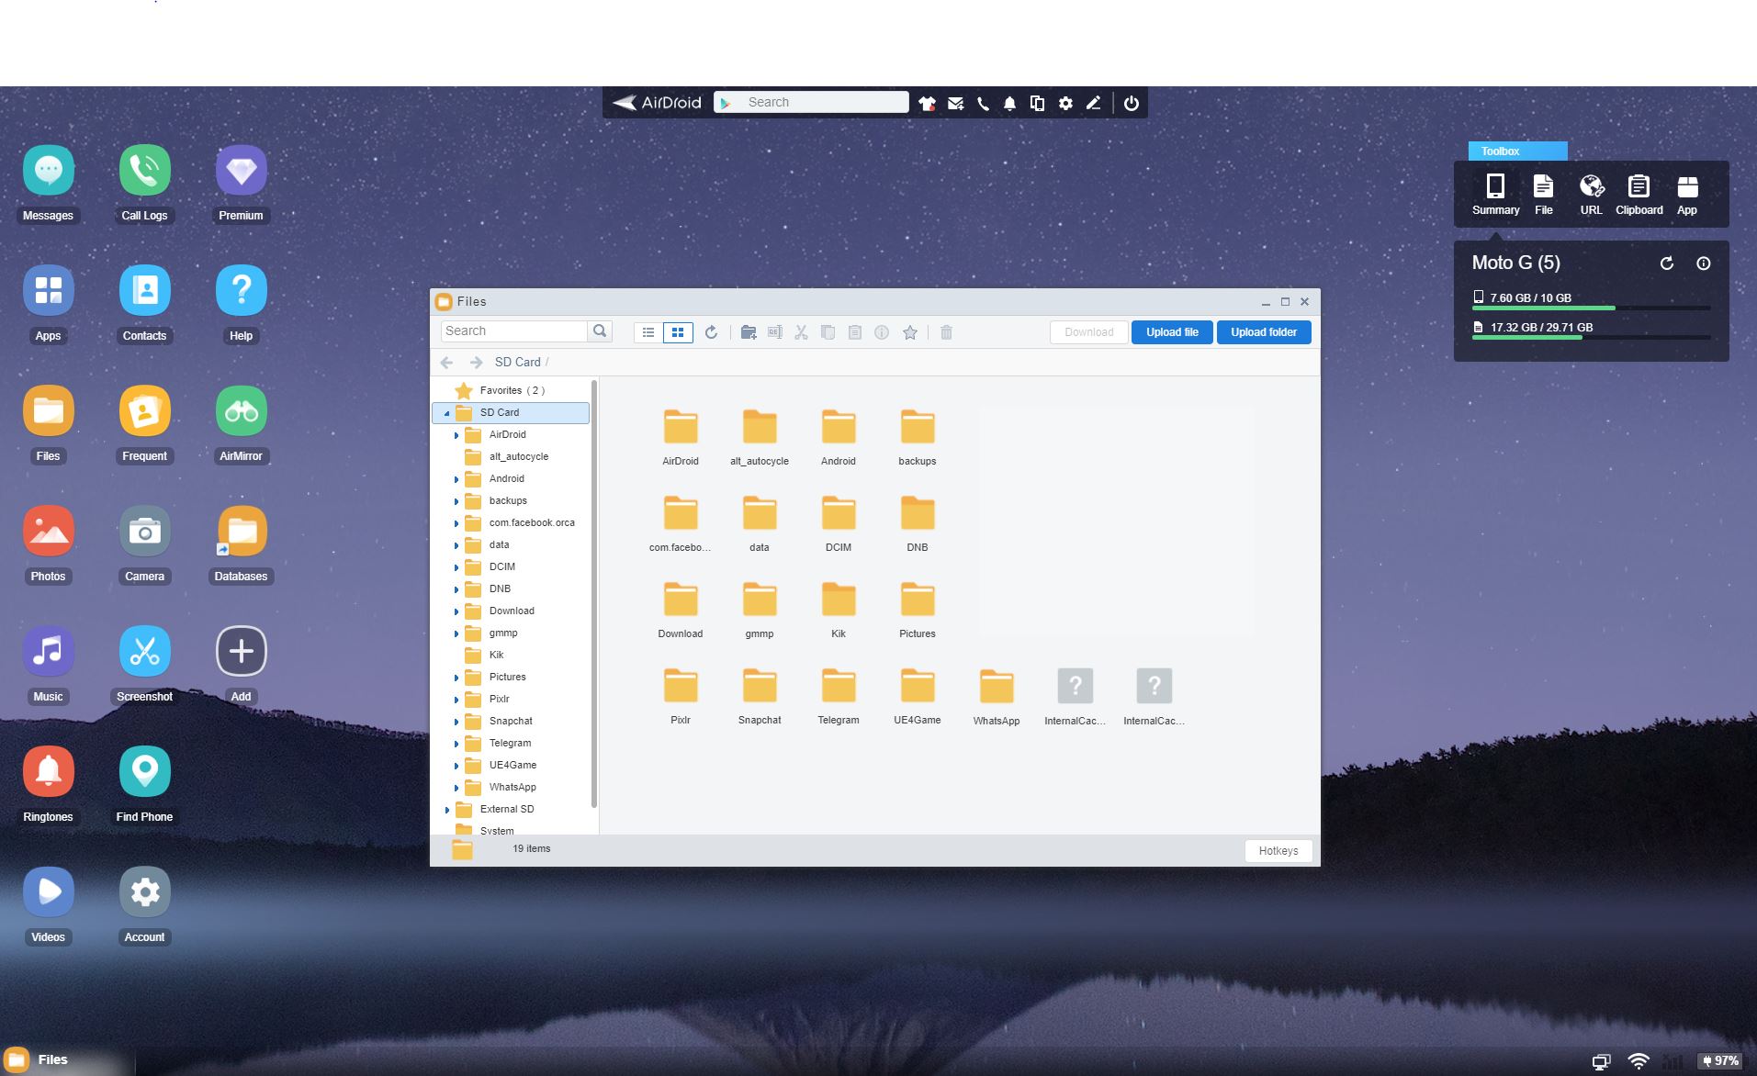This screenshot has width=1757, height=1076.
Task: Open the Photos desktop icon
Action: coord(48,532)
